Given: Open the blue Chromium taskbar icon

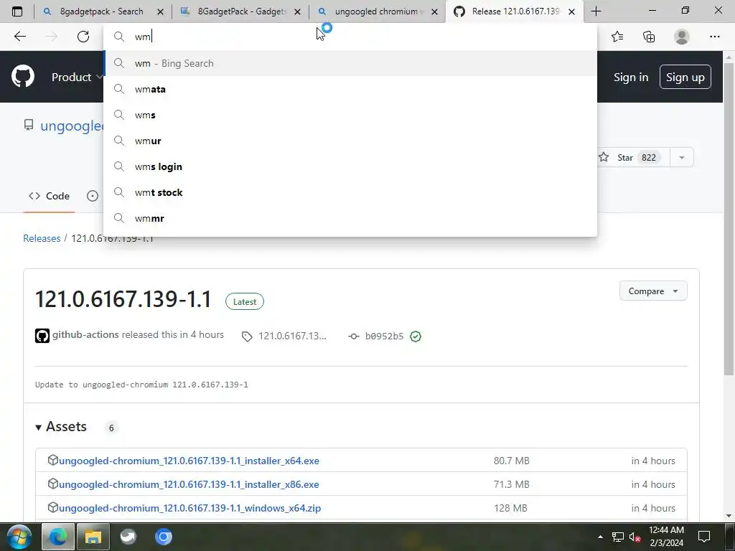Looking at the screenshot, I should click(163, 537).
